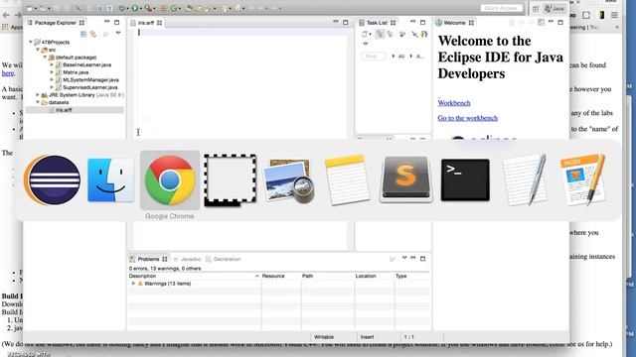Image resolution: width=636 pixels, height=357 pixels.
Task: Select Google Chrome in the app switcher
Action: tap(170, 180)
